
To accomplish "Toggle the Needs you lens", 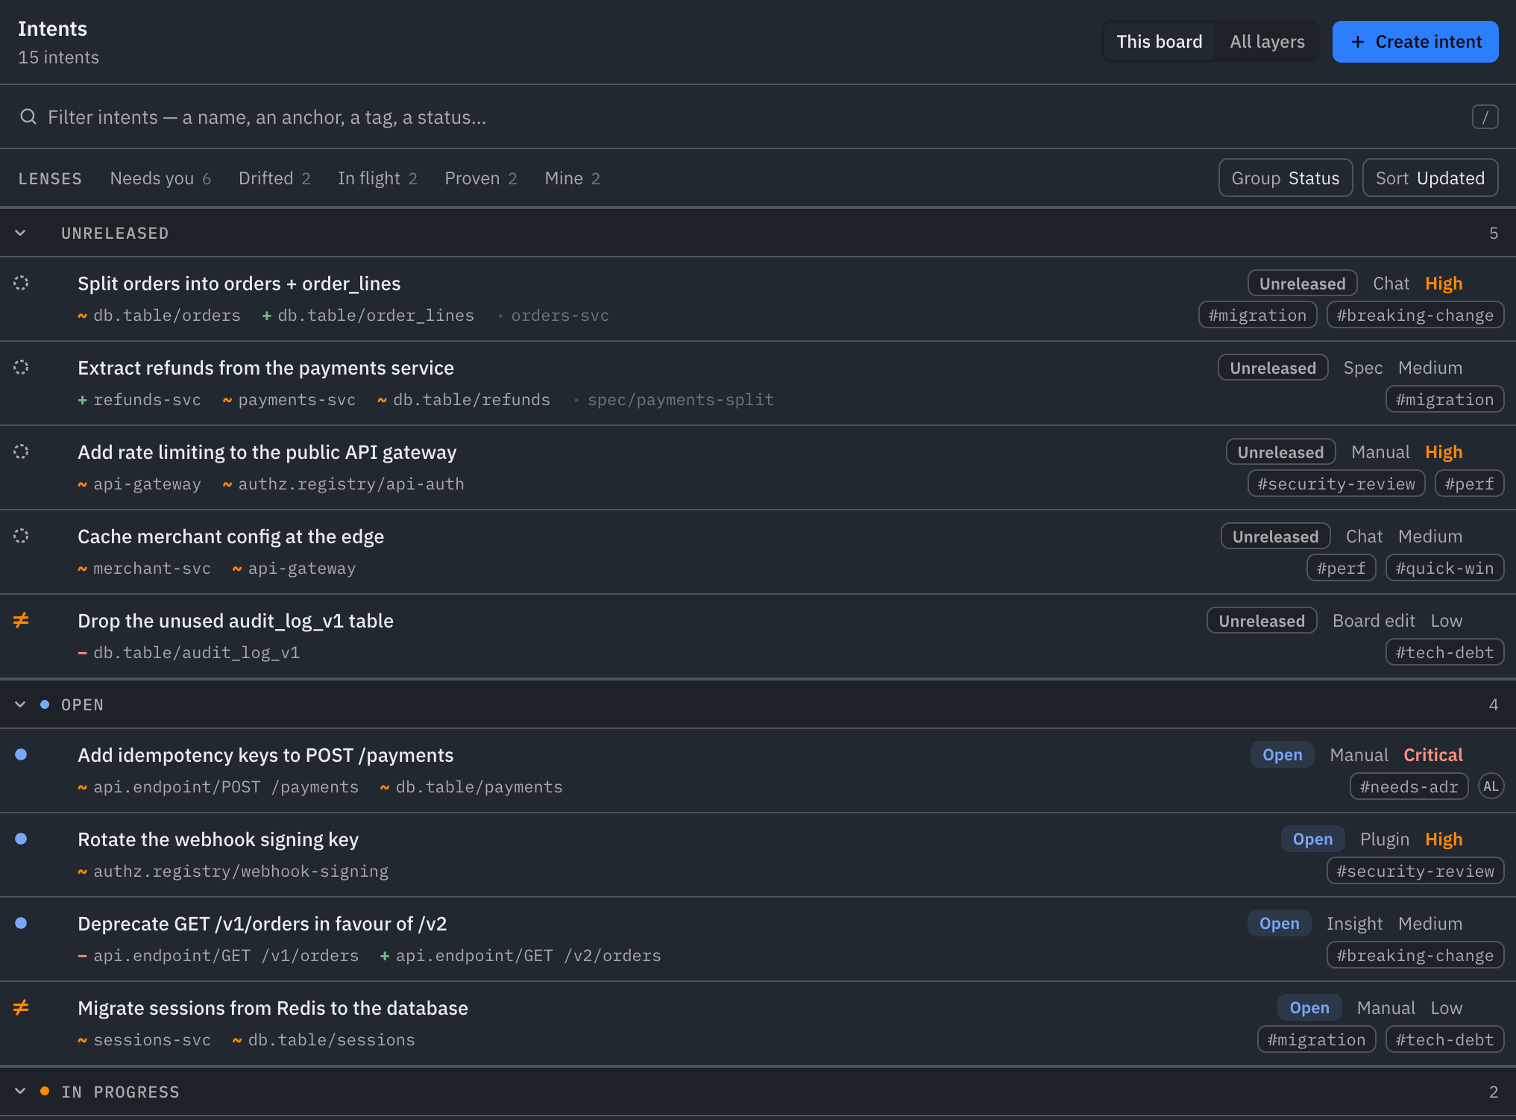I will pos(160,178).
